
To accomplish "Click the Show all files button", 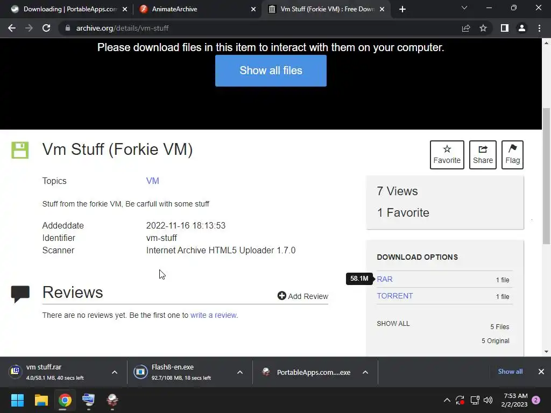I will [x=271, y=70].
